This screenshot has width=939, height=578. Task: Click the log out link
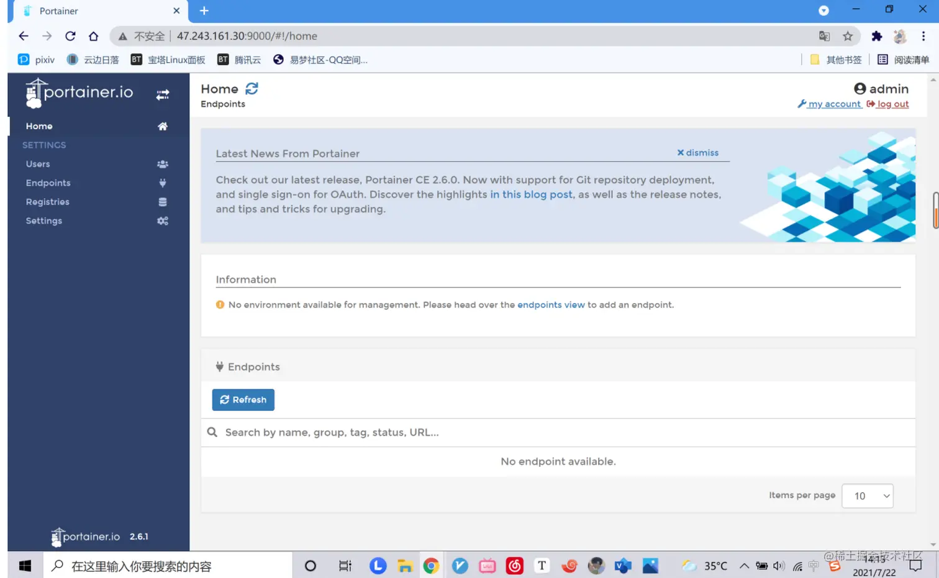click(888, 104)
